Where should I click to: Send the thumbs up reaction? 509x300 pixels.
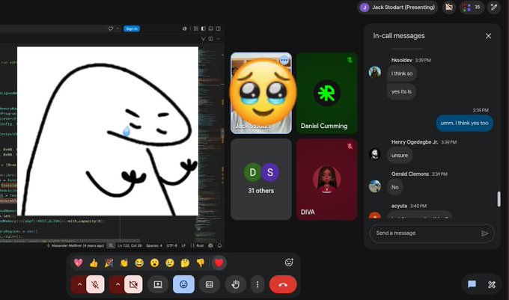(94, 263)
